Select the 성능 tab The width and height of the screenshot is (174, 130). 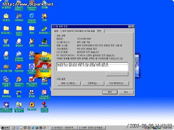pyautogui.click(x=100, y=31)
